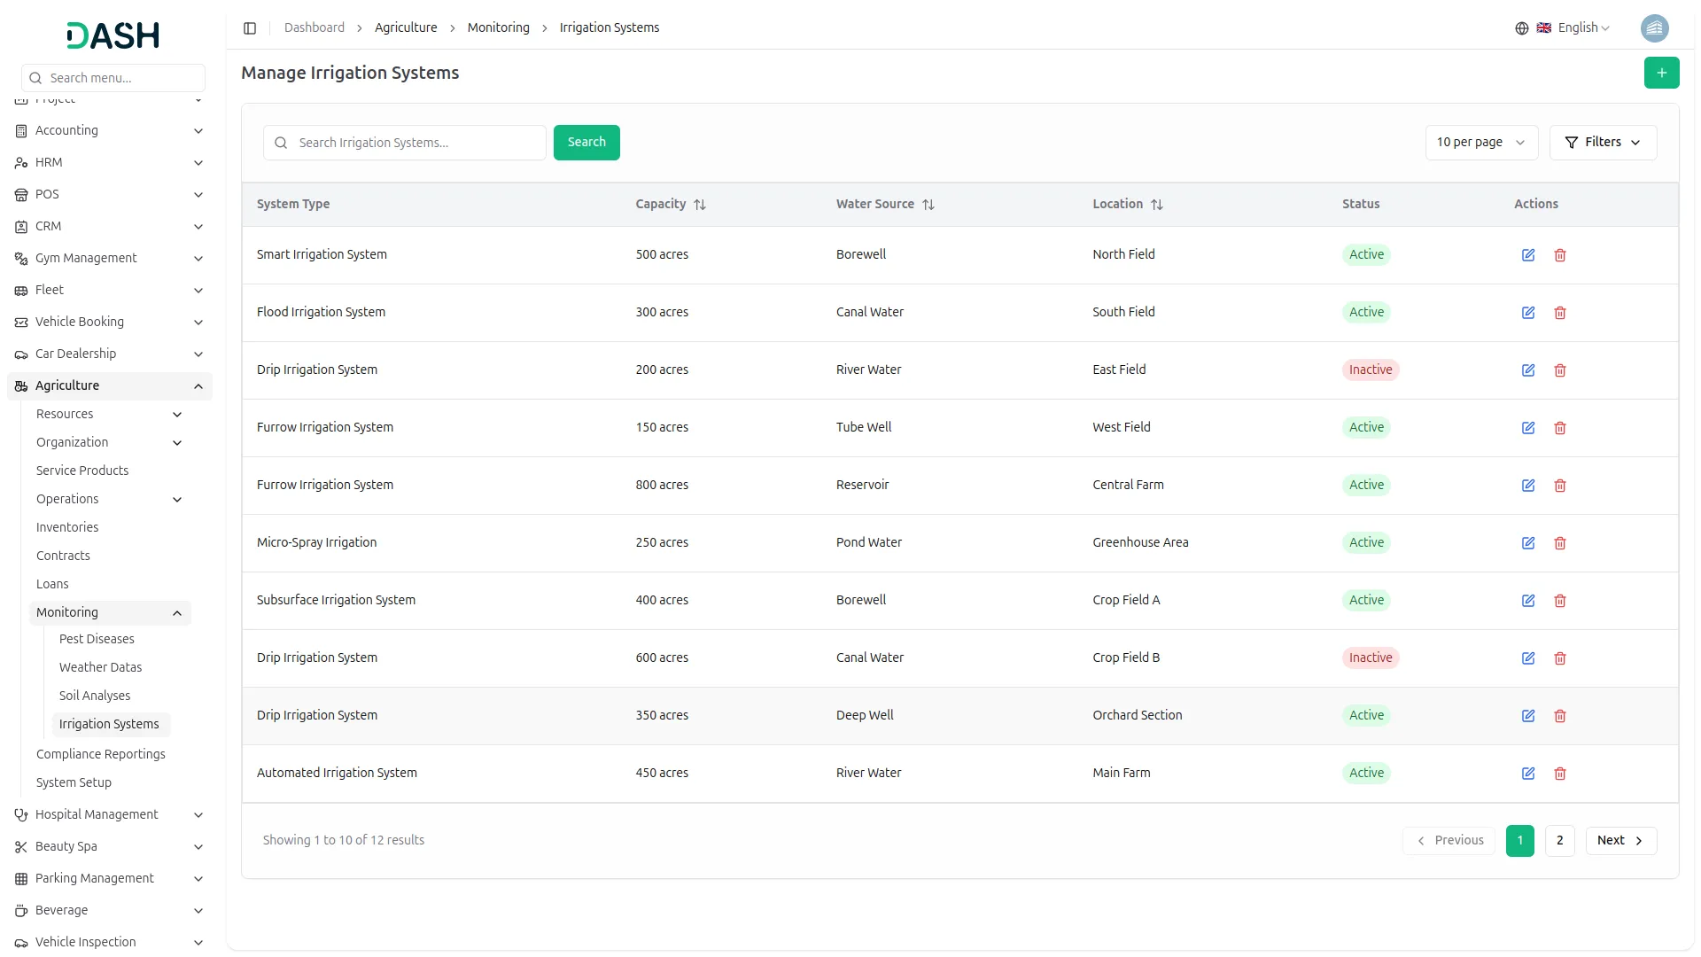Sort table by Location column
The height and width of the screenshot is (957, 1701).
[x=1156, y=205]
